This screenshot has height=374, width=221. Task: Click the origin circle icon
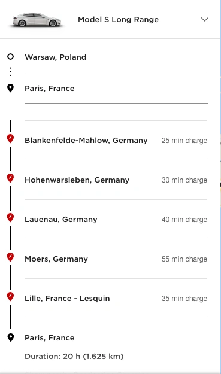coord(10,57)
